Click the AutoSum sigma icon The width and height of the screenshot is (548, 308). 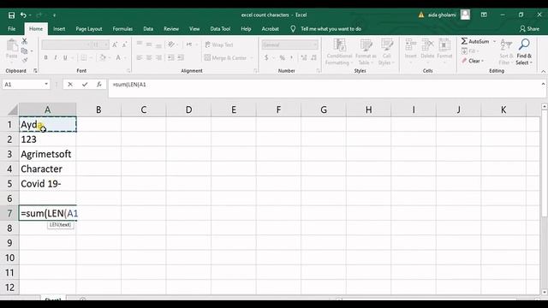[x=464, y=41]
